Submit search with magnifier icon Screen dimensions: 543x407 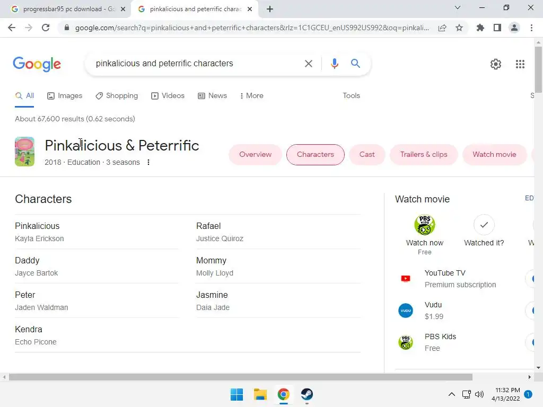[x=355, y=64]
